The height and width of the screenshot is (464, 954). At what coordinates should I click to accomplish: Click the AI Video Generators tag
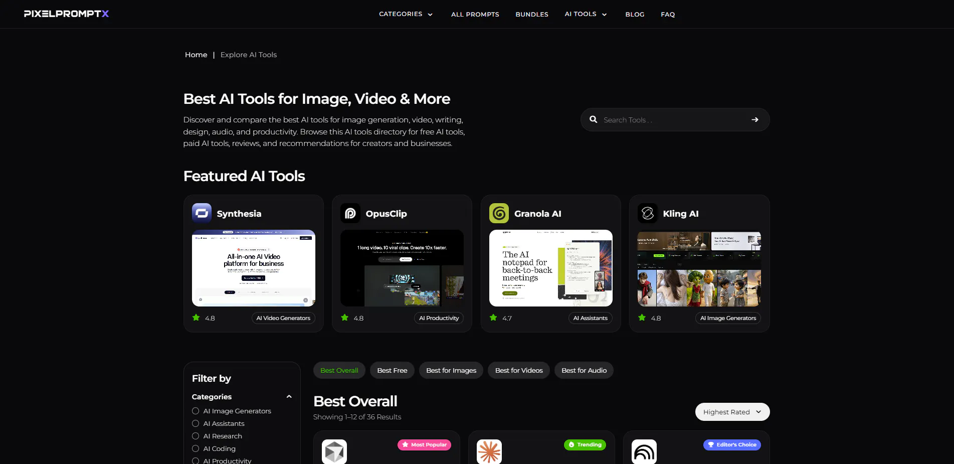point(283,318)
